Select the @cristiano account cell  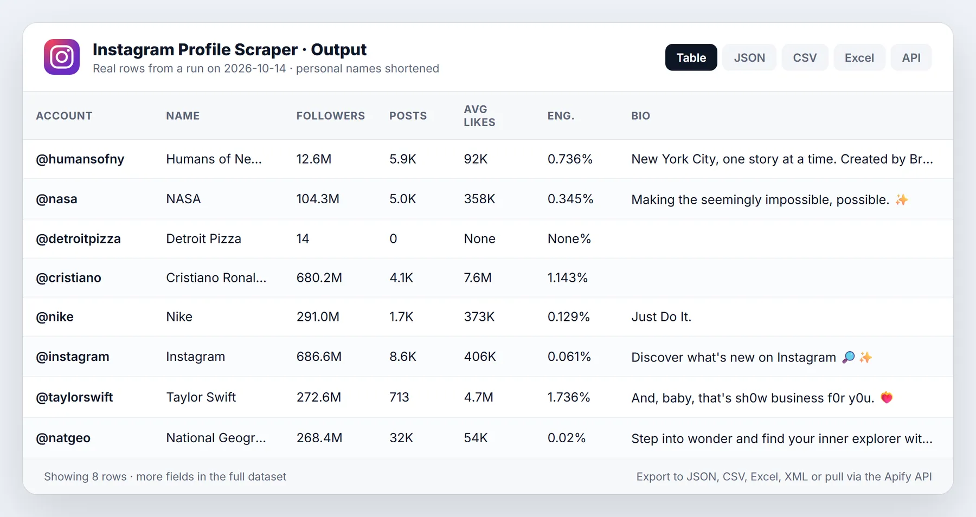[x=68, y=278]
